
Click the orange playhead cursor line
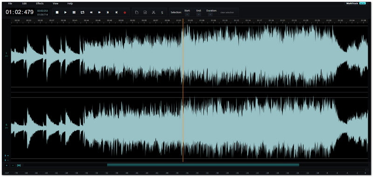(x=183, y=90)
